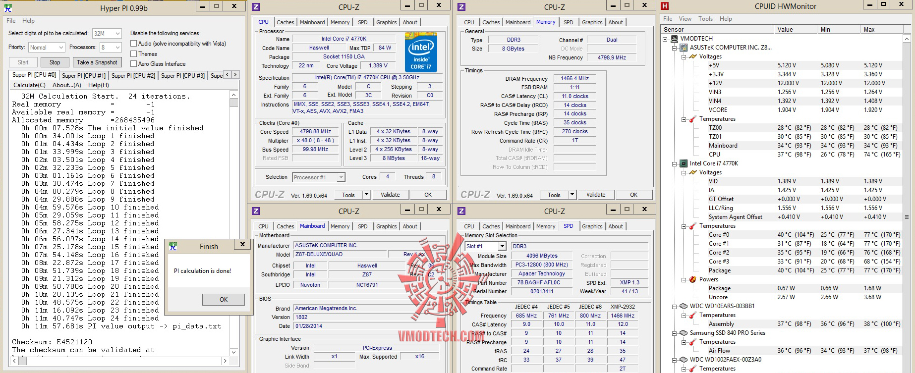Viewport: 915px width, 373px height.
Task: Click the Z logo of the CPU-Z Memory timings window
Action: (x=461, y=6)
